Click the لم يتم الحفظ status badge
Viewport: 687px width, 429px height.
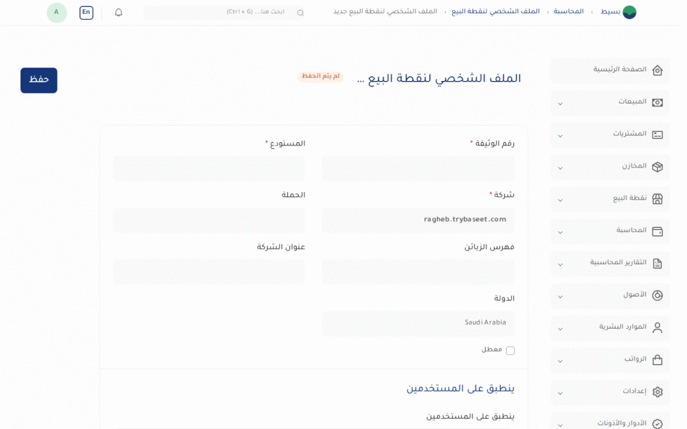321,76
